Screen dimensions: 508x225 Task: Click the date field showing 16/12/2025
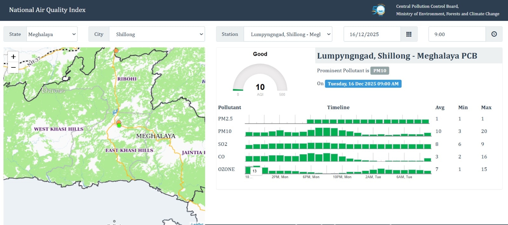click(x=372, y=34)
